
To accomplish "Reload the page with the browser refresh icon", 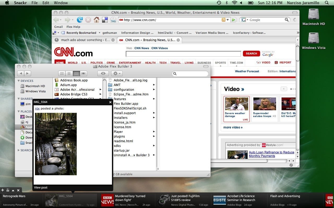I will pos(80,20).
